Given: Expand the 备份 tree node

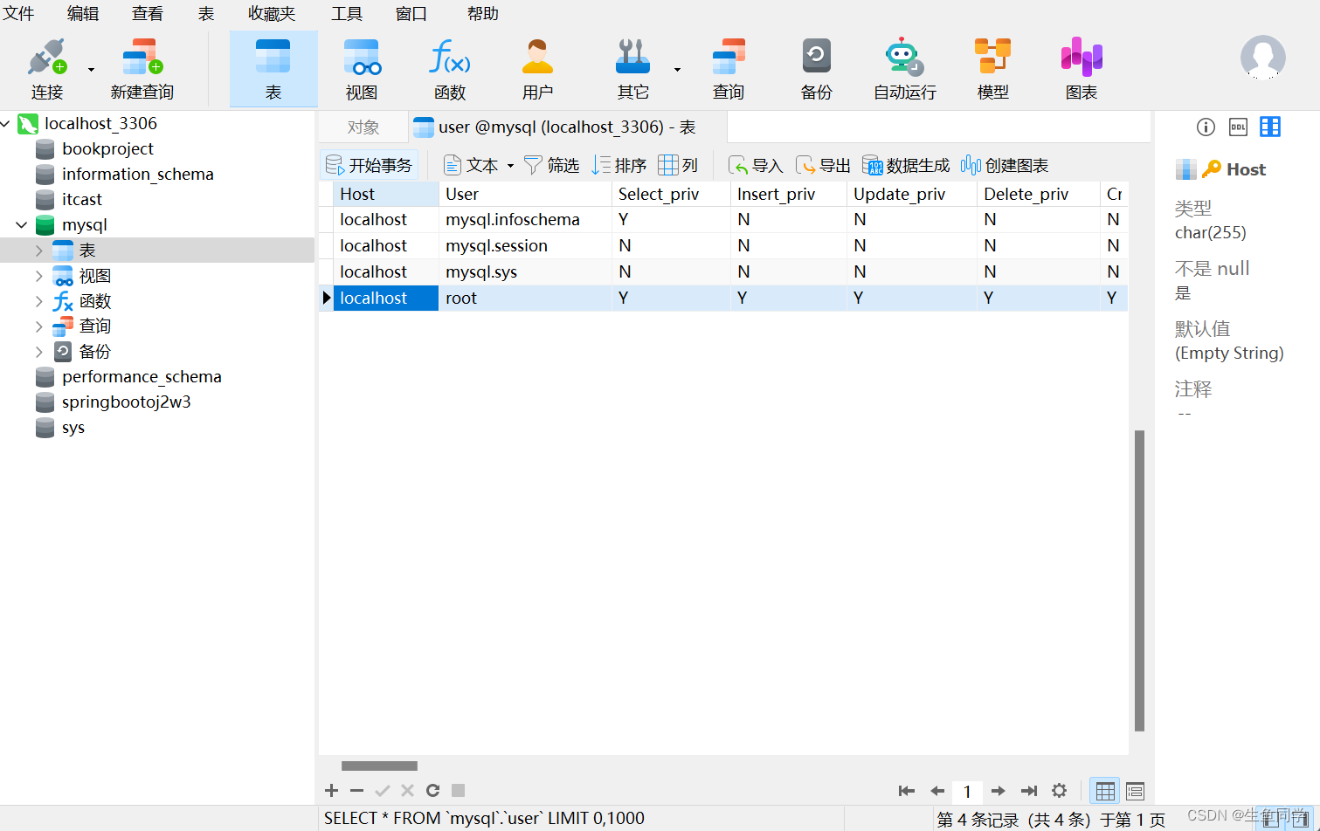Looking at the screenshot, I should click(x=38, y=352).
